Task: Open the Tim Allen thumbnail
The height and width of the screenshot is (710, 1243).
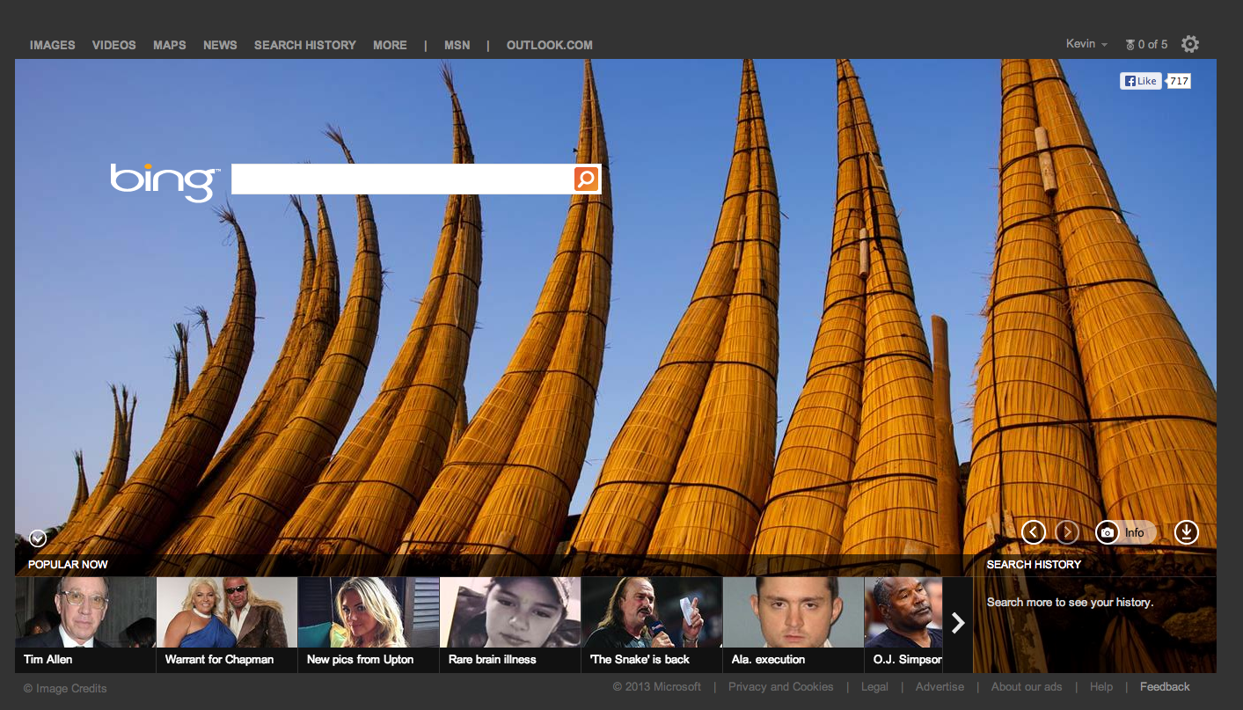Action: (x=85, y=625)
